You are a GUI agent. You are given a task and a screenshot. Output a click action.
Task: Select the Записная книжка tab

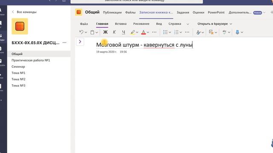coord(156,12)
